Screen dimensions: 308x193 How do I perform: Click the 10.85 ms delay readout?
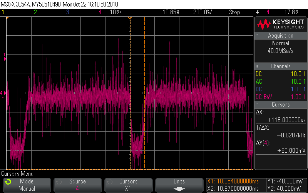coord(171,12)
